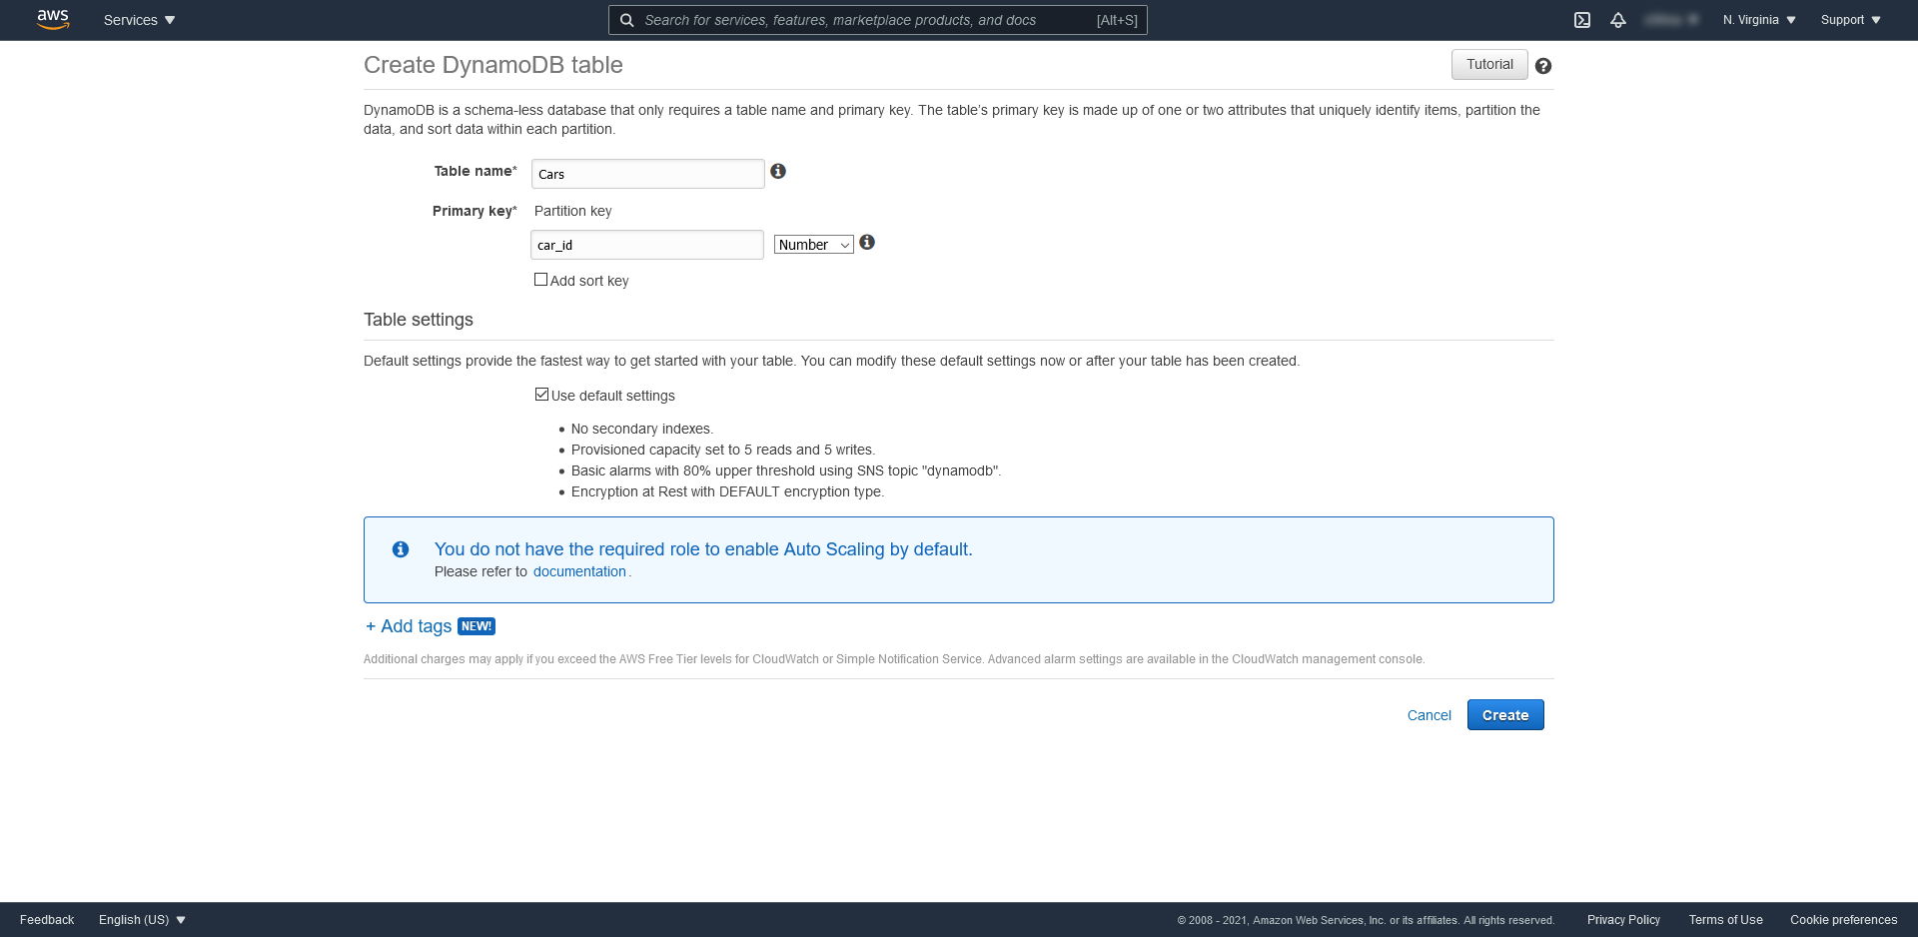The width and height of the screenshot is (1918, 937).
Task: Click the 'No secondary indexes.' bullet
Action: 642,429
